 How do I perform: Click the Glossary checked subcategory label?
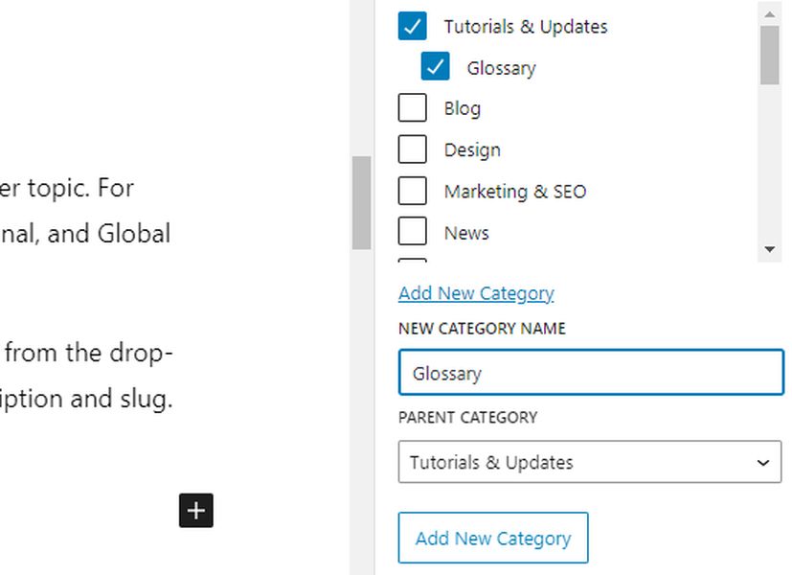click(501, 67)
